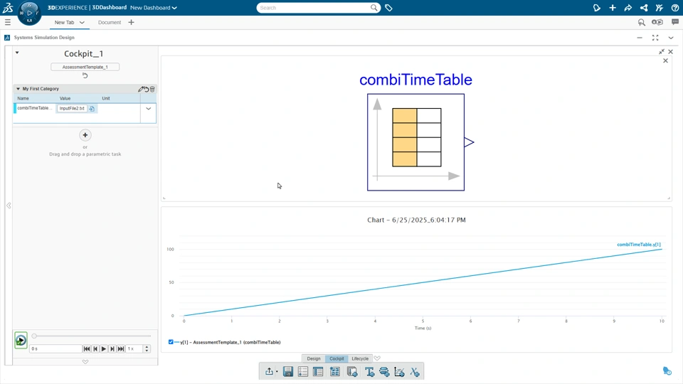Delete My First Category trash icon
This screenshot has width=683, height=384.
(152, 89)
